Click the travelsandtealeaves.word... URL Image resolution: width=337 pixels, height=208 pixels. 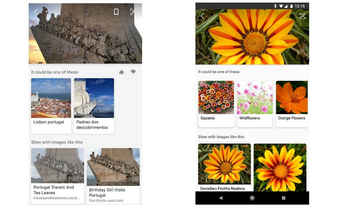pos(57,198)
